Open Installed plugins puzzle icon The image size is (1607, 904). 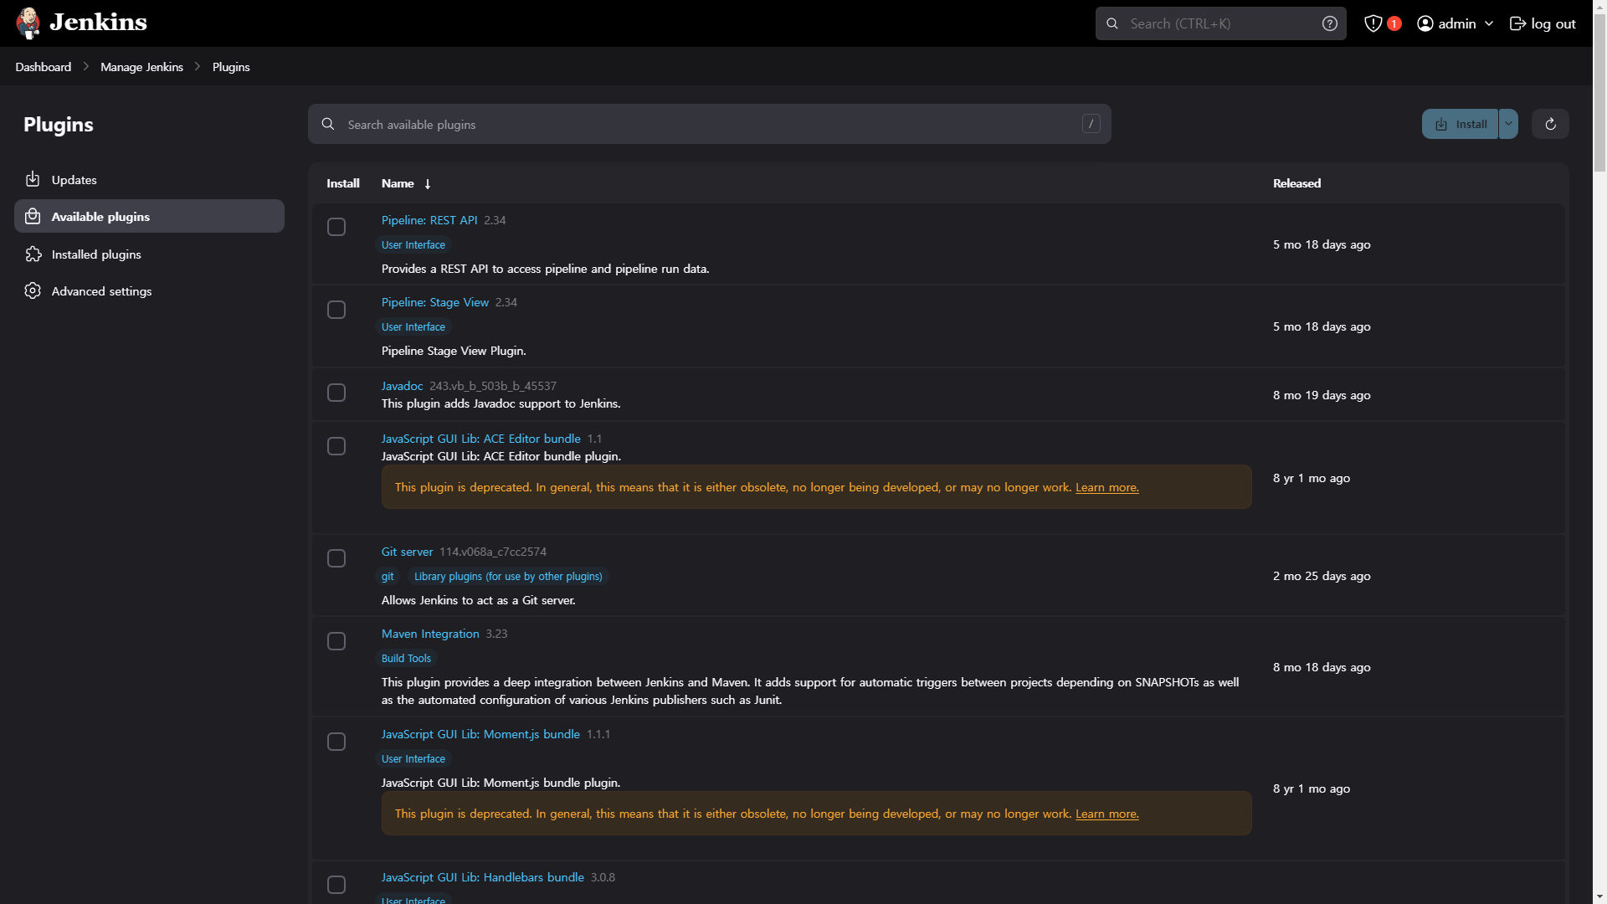tap(33, 254)
